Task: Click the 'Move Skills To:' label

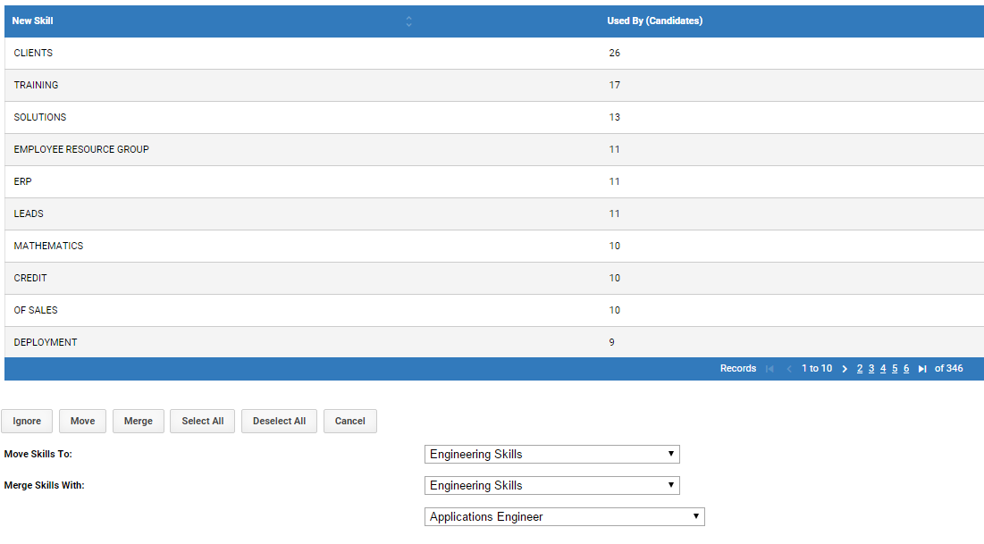Action: [x=38, y=455]
